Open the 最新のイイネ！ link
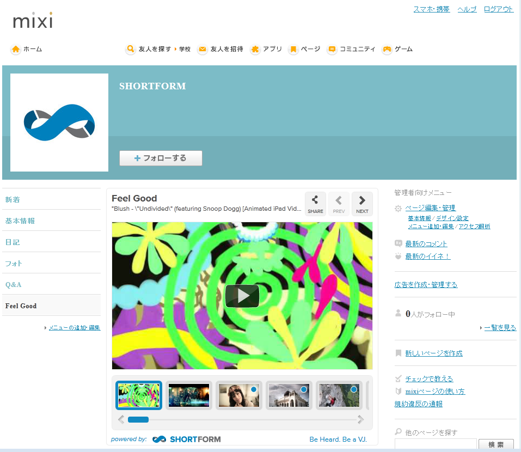 427,256
